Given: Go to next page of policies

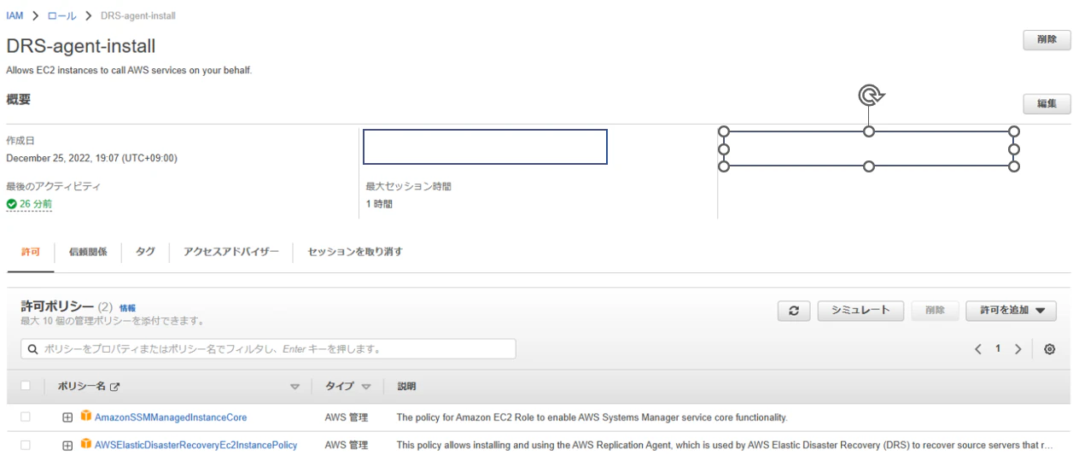Looking at the screenshot, I should click(1018, 349).
